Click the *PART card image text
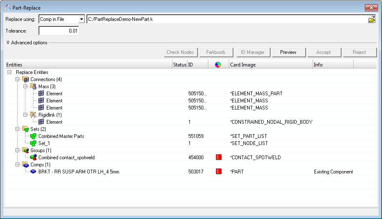 click(237, 172)
